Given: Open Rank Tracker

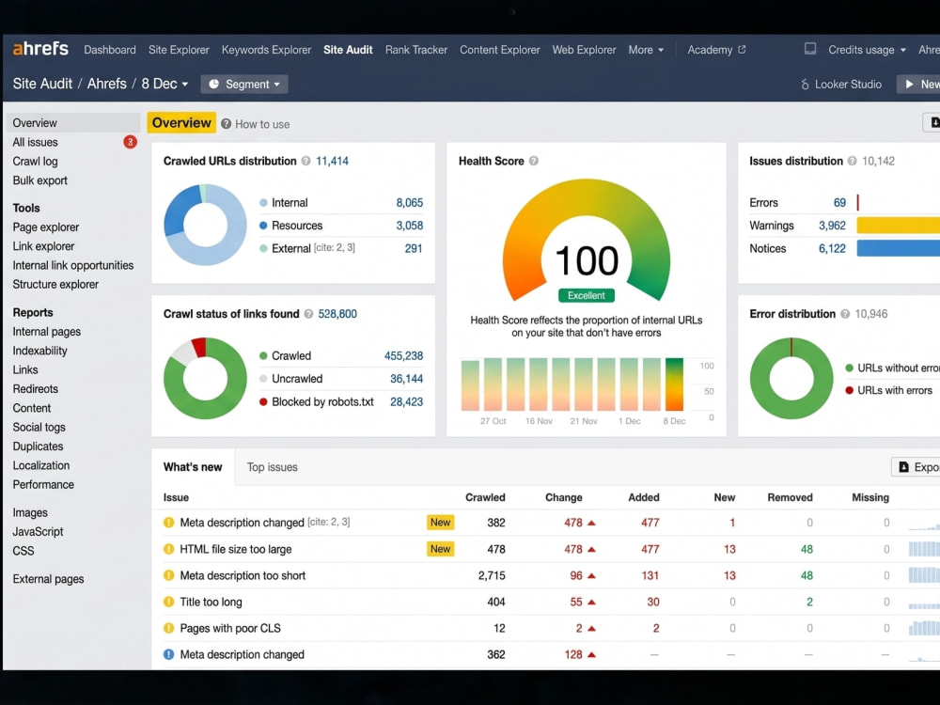Looking at the screenshot, I should click(416, 50).
